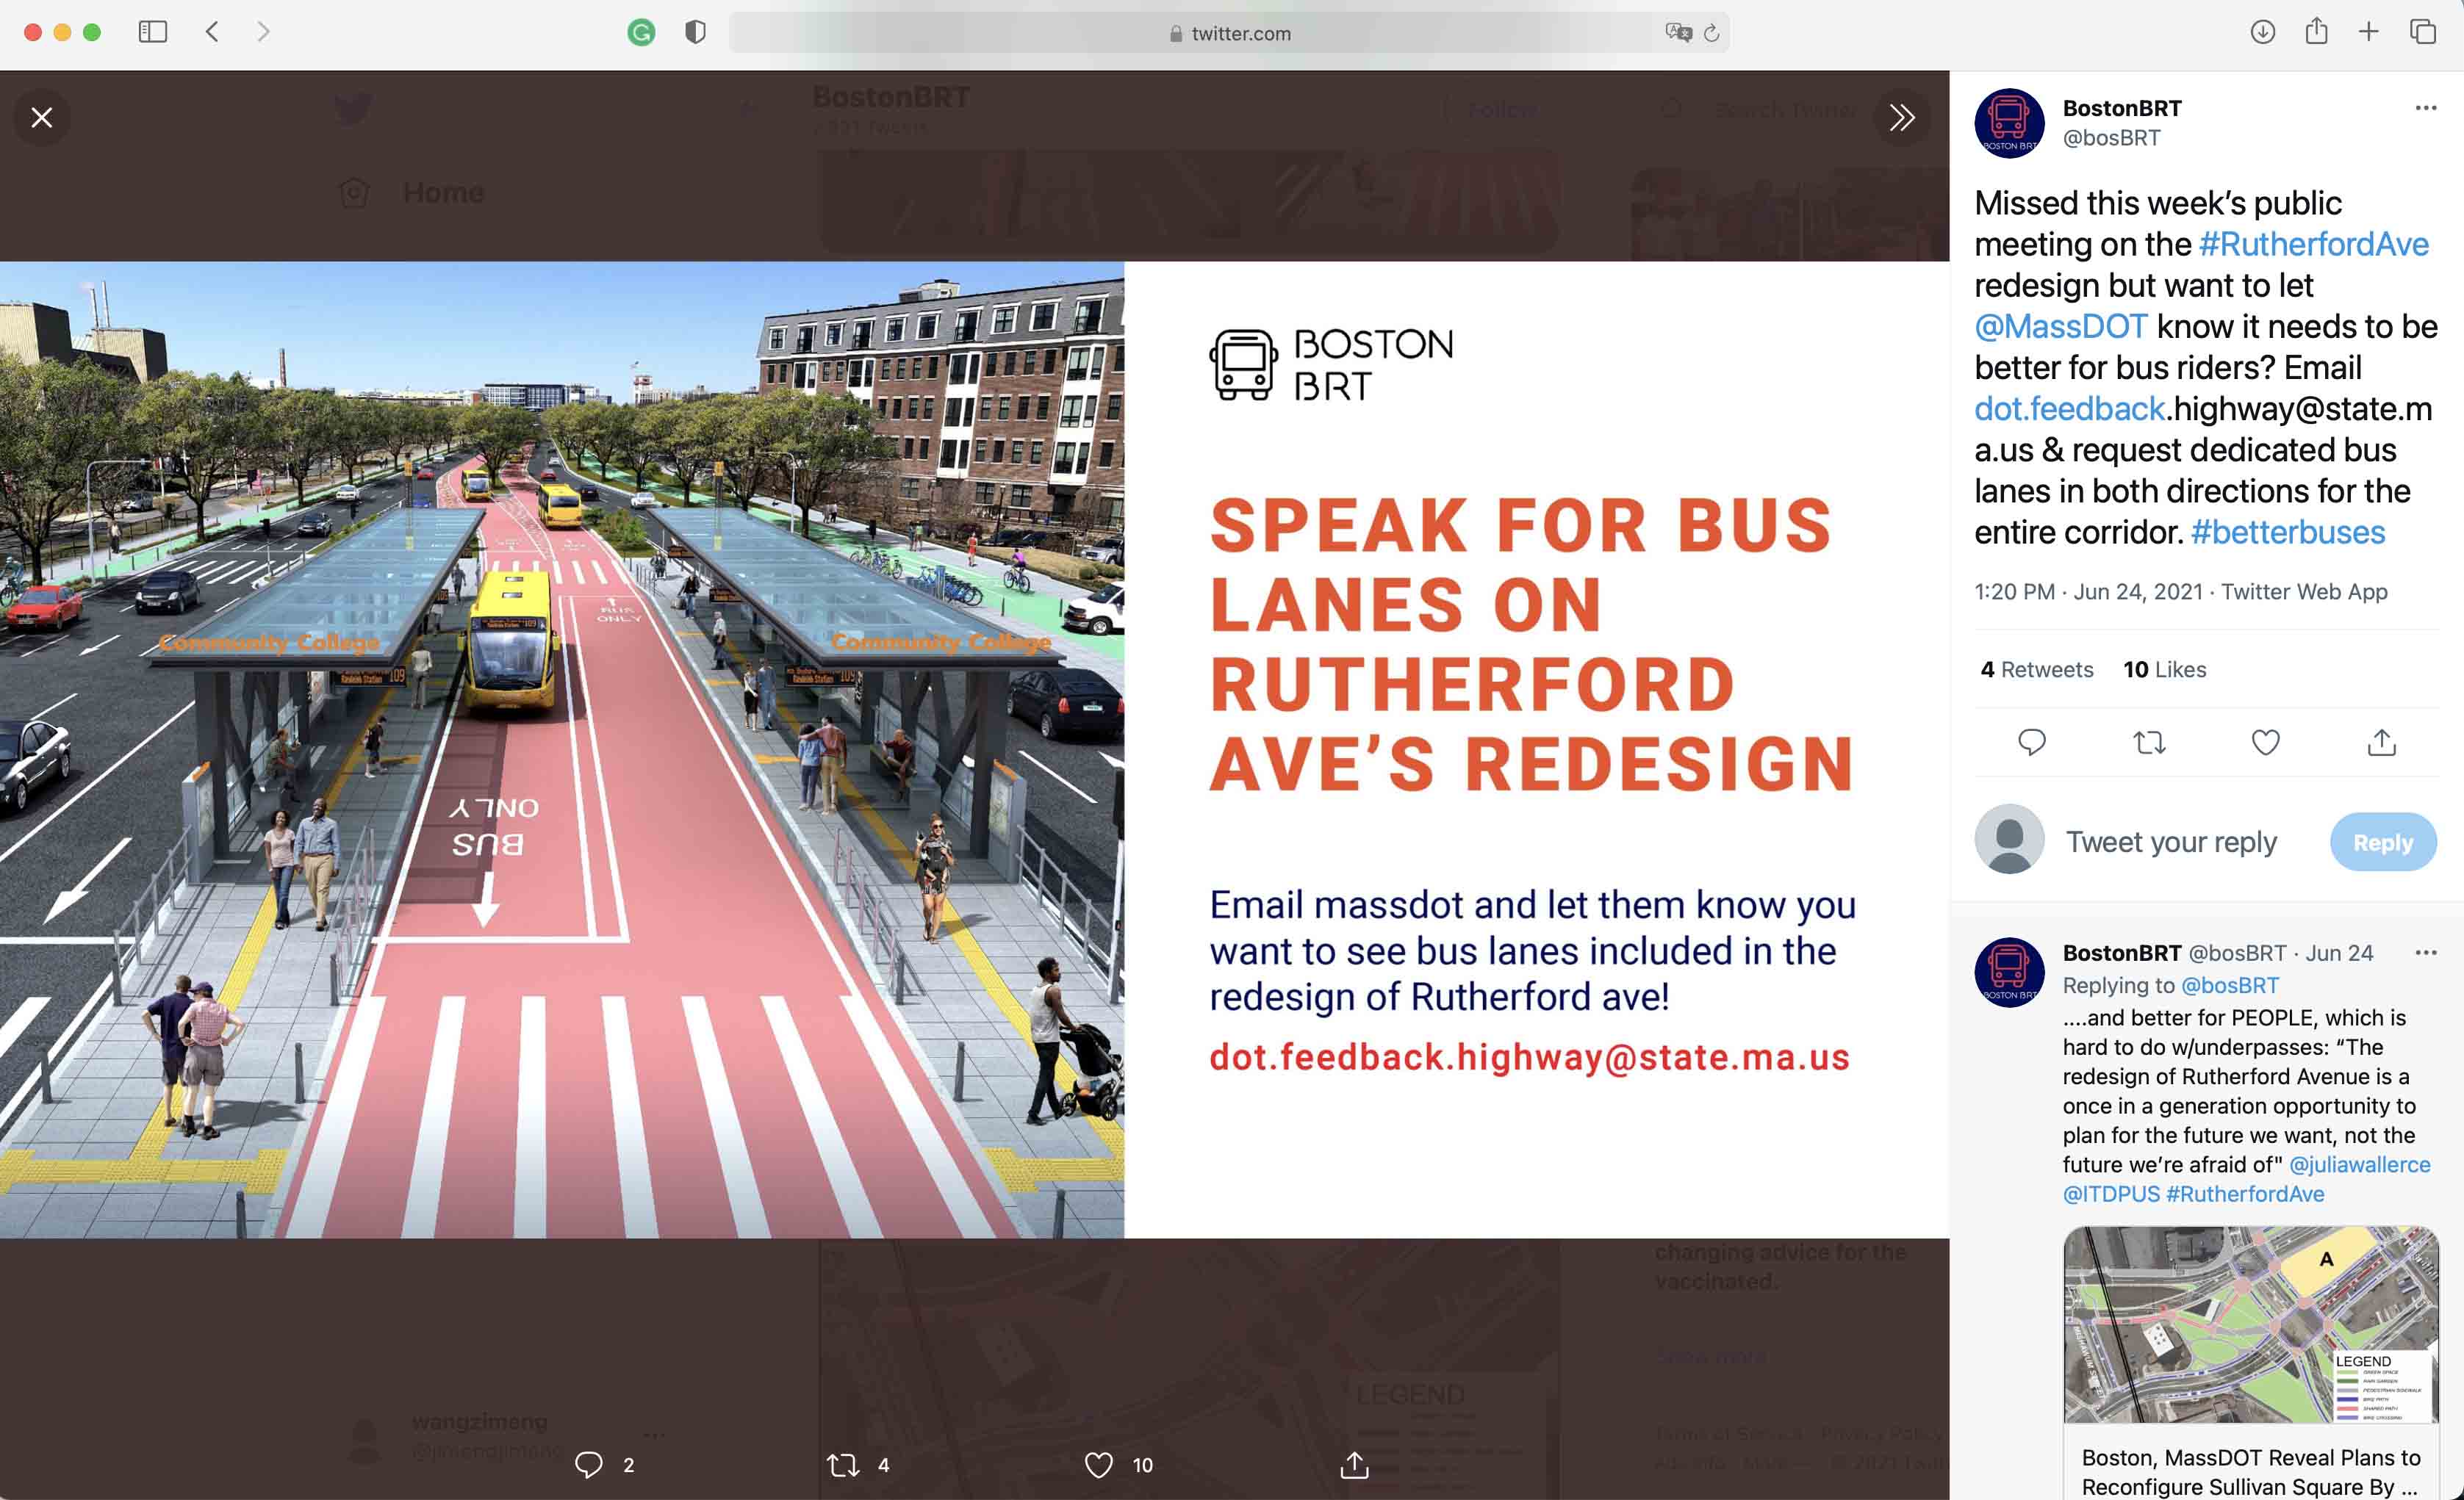Viewport: 2464px width, 1500px height.
Task: Go back to the previous page
Action: [212, 32]
